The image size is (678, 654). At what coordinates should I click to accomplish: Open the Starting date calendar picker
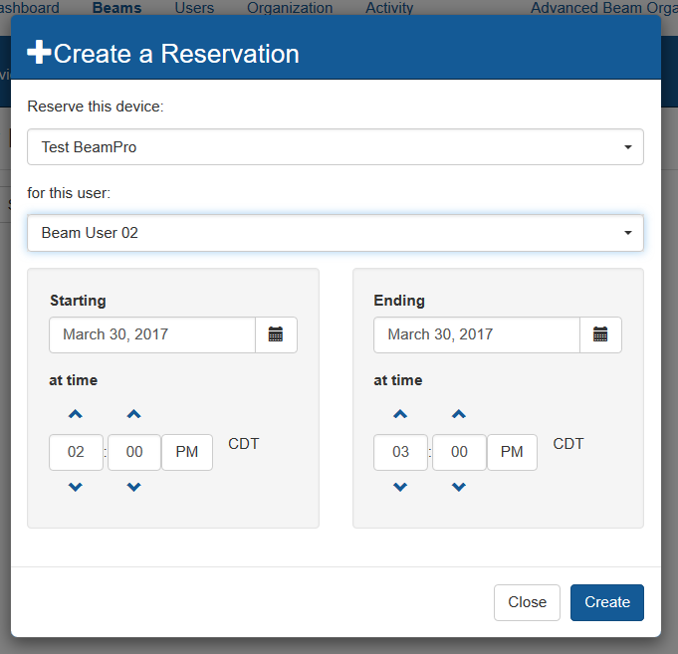276,334
